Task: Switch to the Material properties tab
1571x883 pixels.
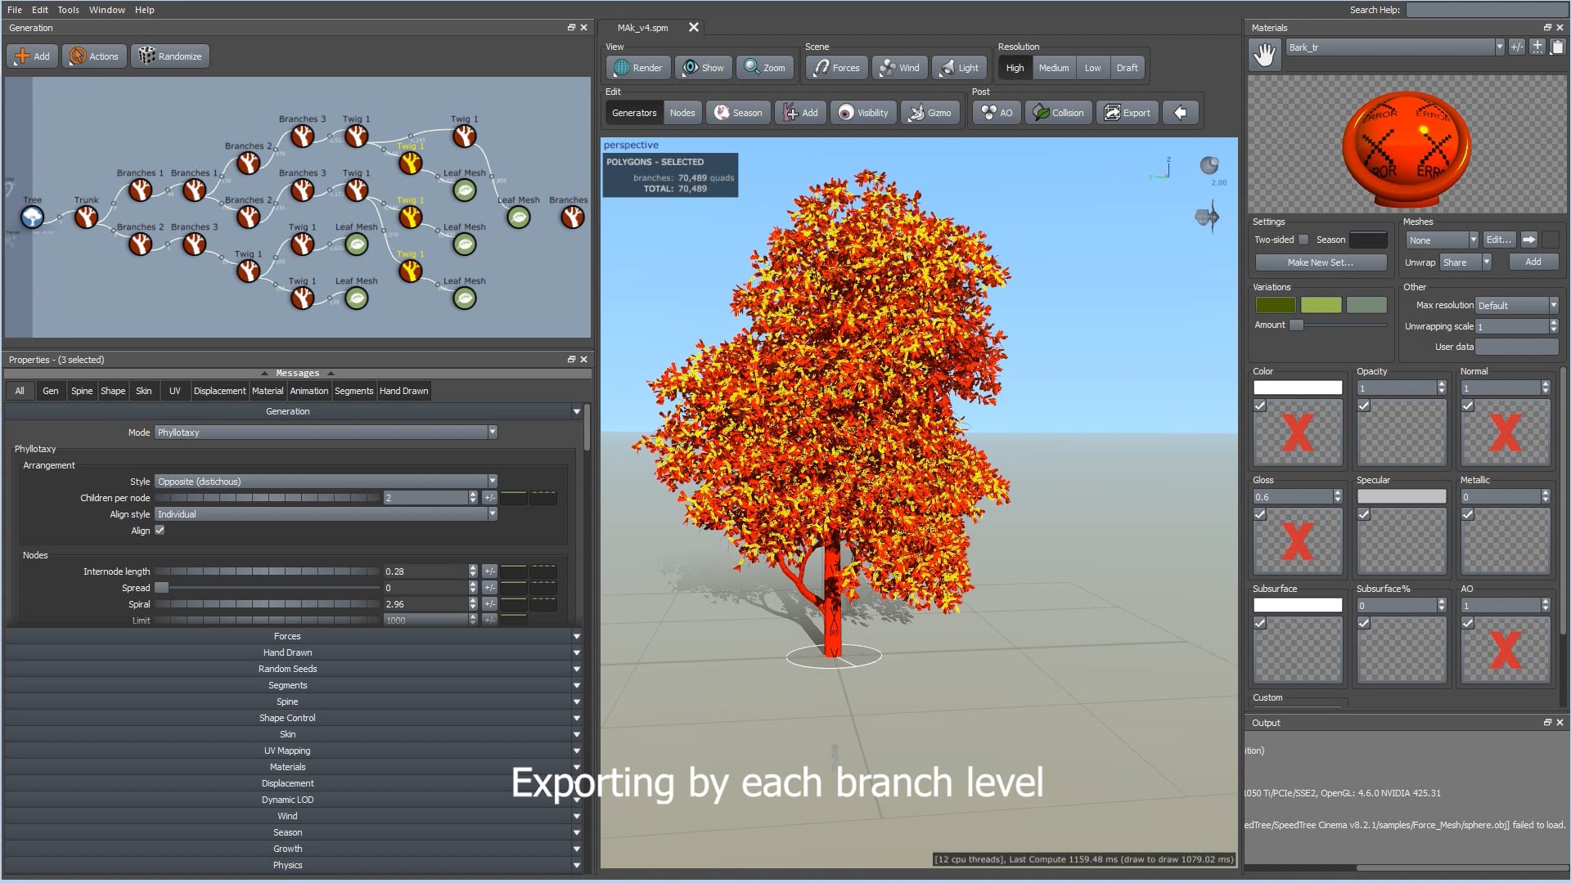Action: (x=268, y=391)
